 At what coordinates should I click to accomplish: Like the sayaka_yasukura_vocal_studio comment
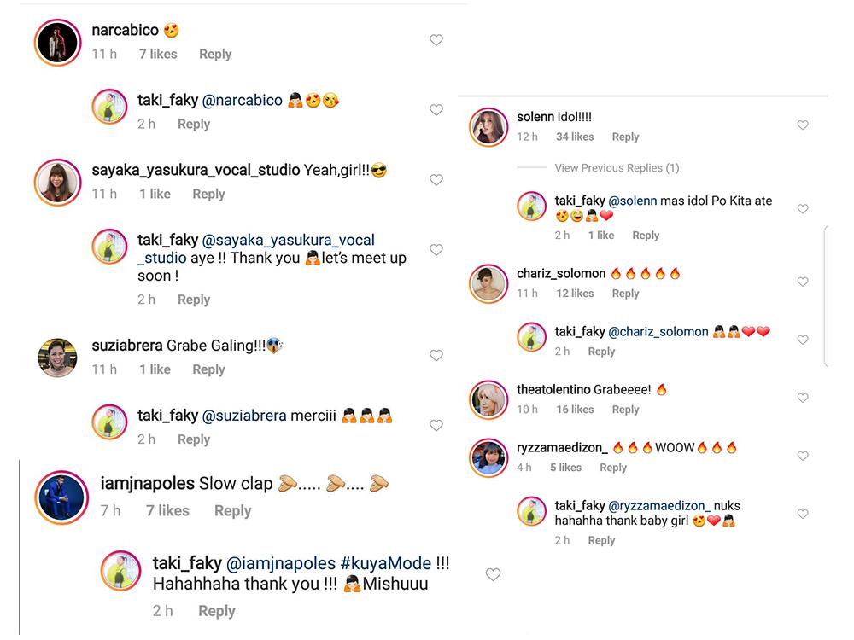tap(436, 180)
